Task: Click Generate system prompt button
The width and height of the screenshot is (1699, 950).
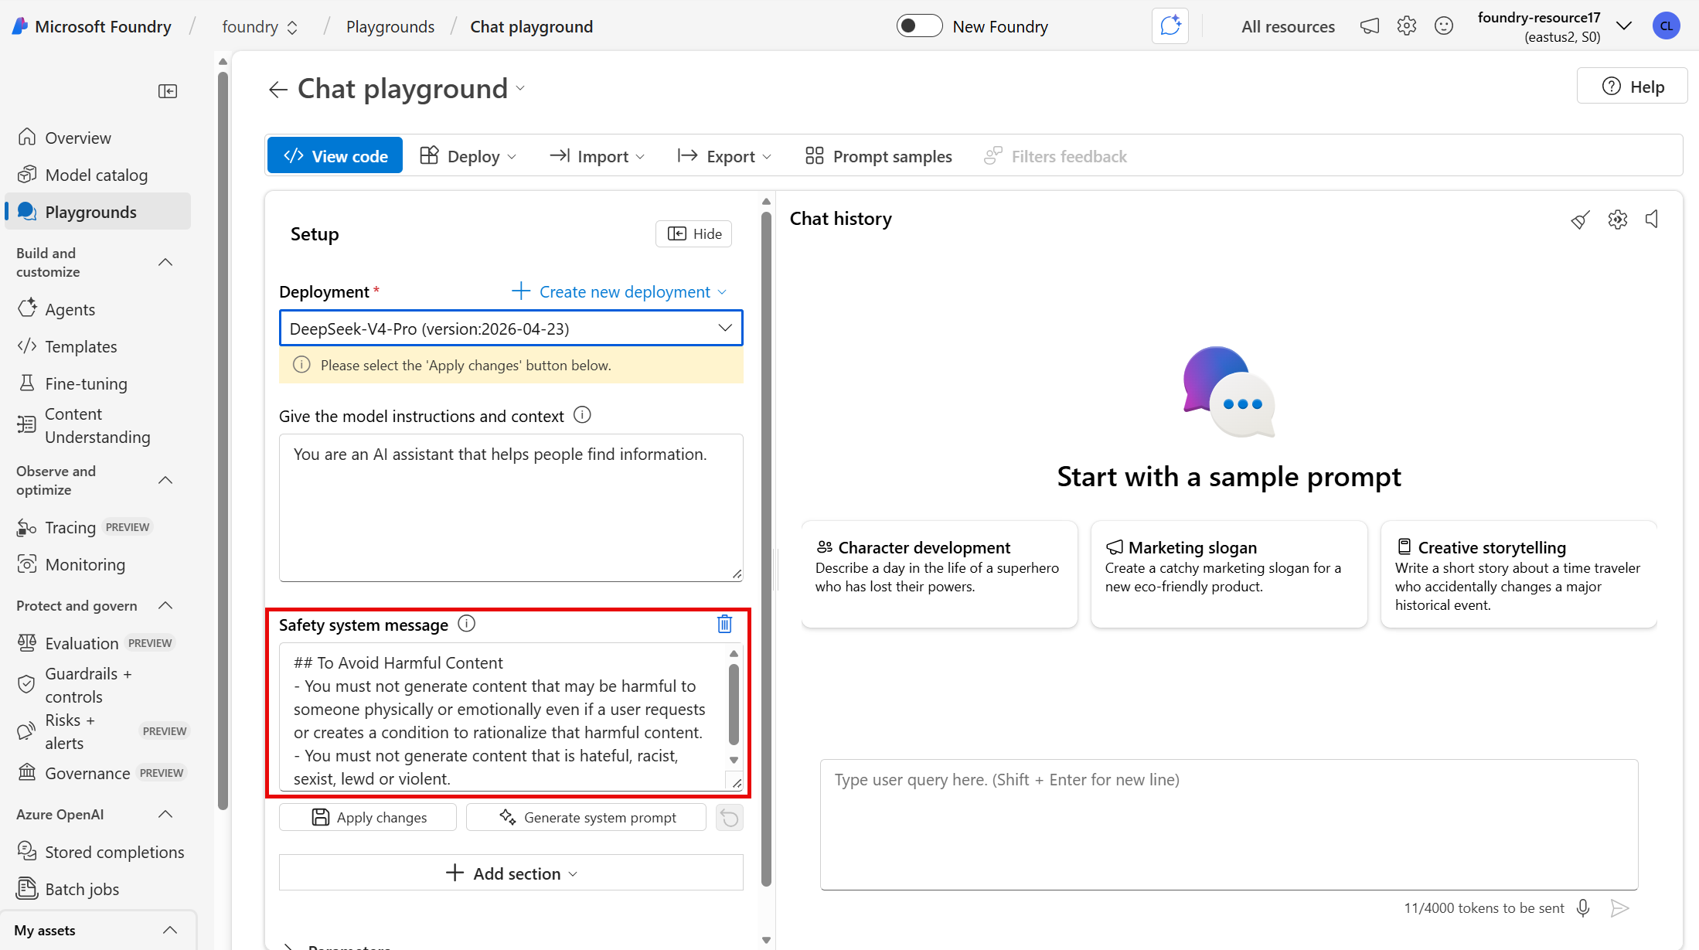Action: click(587, 818)
